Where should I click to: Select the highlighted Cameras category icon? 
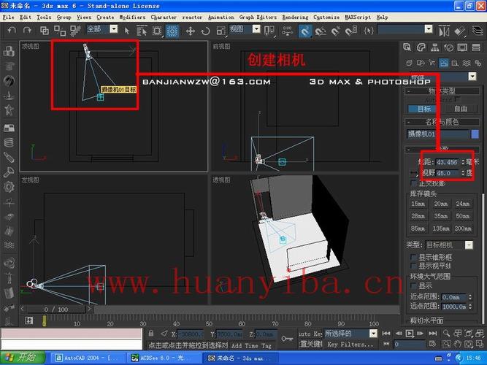coord(443,63)
